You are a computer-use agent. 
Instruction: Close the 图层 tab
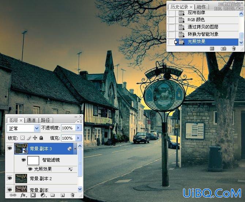point(21,120)
